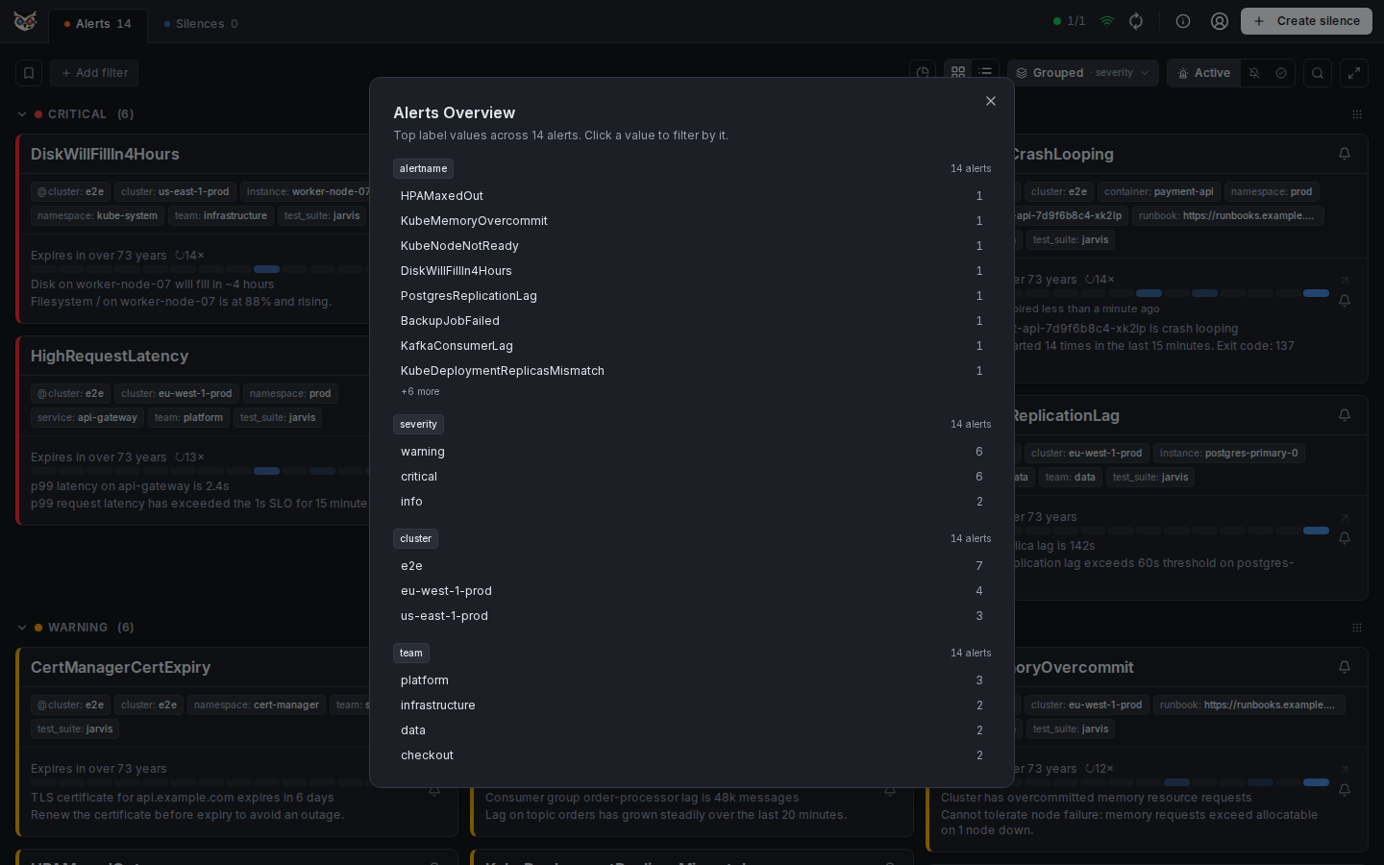Click the alertname label chip in the overview
This screenshot has width=1384, height=865.
[x=423, y=168]
